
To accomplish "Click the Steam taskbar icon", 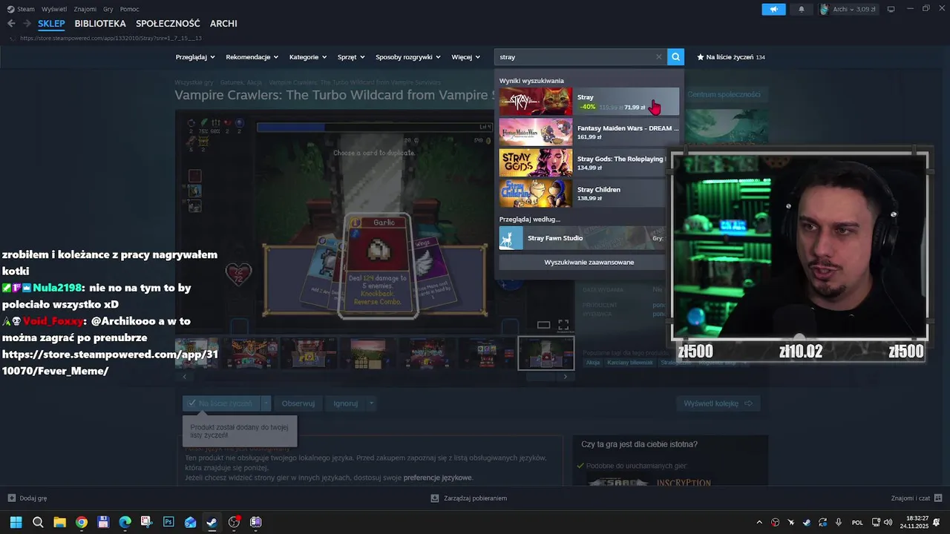I will click(212, 522).
